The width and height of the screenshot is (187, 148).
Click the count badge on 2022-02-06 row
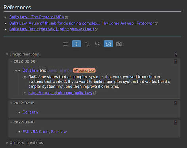click(176, 61)
